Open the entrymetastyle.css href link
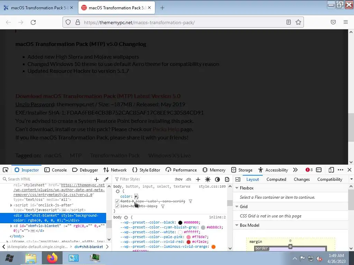Screen dimensions: 354x265 point(59,190)
